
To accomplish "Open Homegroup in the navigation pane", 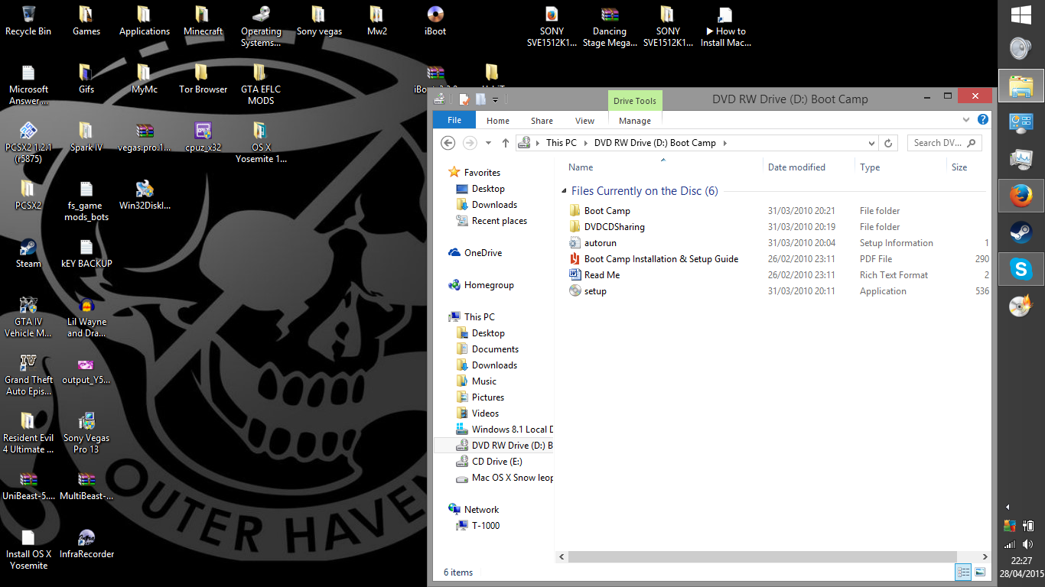I will pyautogui.click(x=489, y=285).
